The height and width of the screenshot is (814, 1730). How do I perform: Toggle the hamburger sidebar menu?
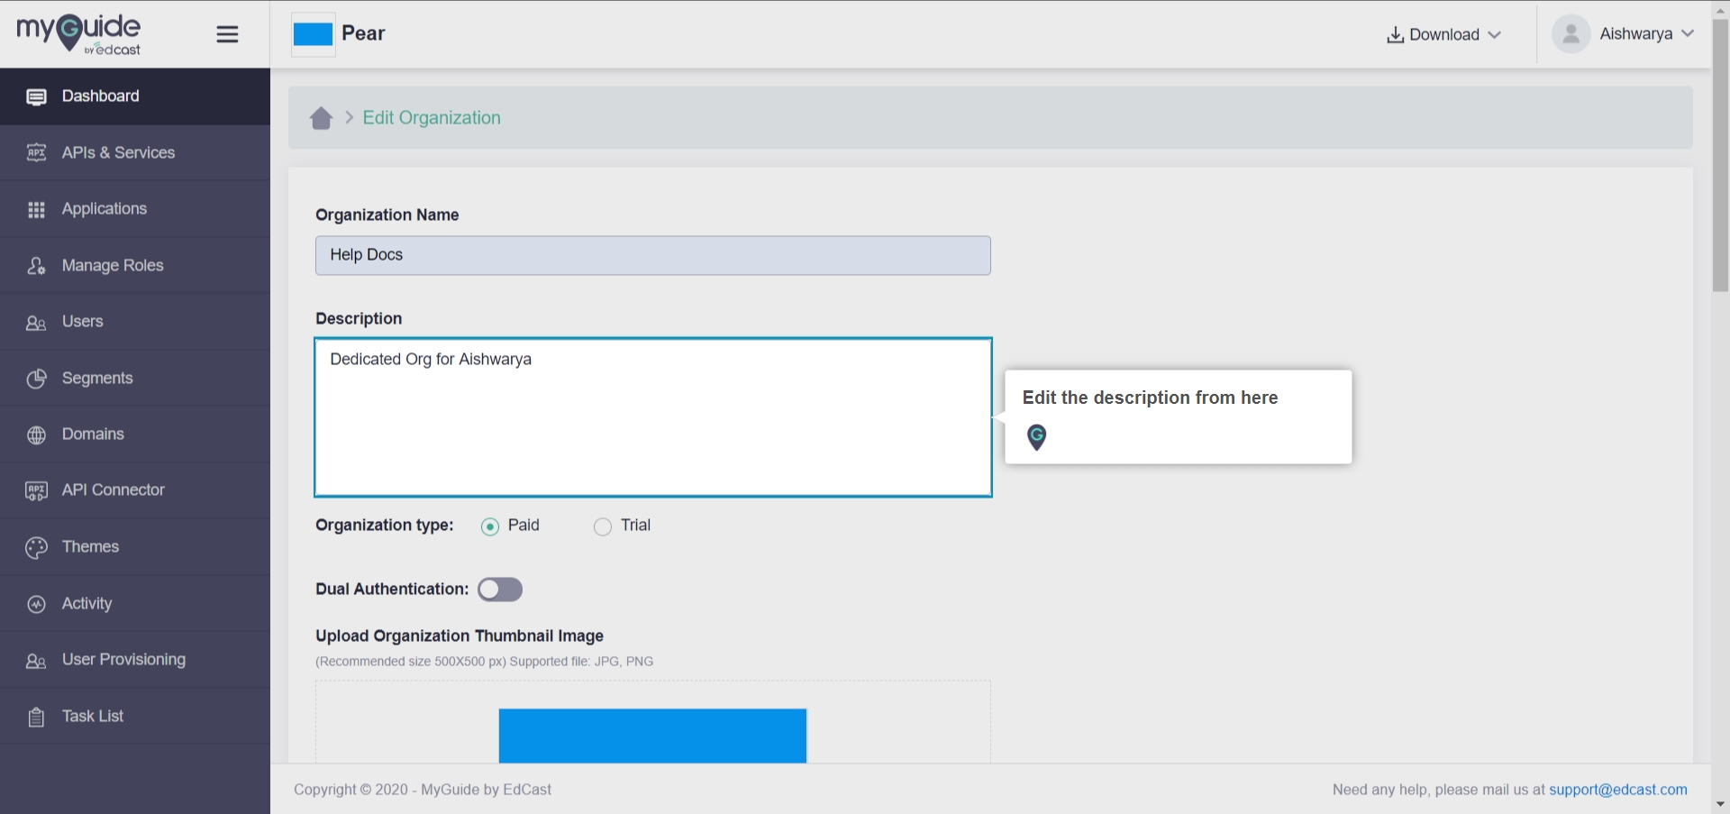pyautogui.click(x=227, y=34)
